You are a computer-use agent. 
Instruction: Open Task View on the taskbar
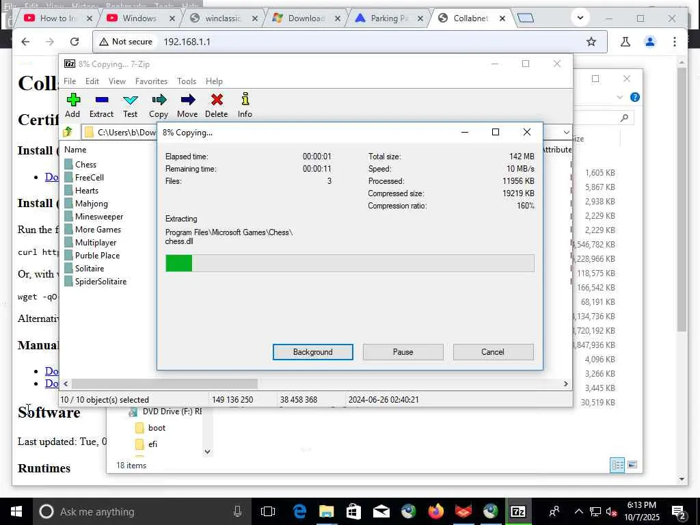(268, 511)
